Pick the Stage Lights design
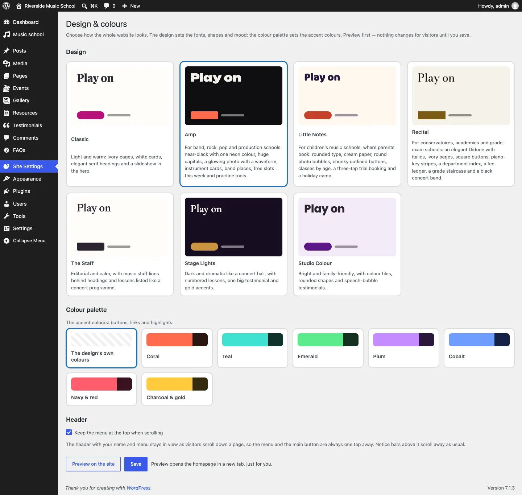Viewport: 522px width, 495px height. (233, 244)
